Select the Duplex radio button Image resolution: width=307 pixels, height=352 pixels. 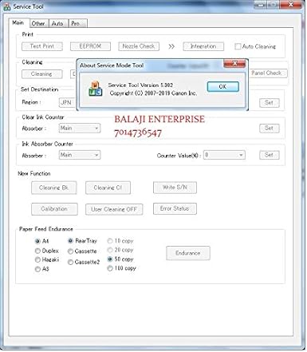[x=37, y=251]
